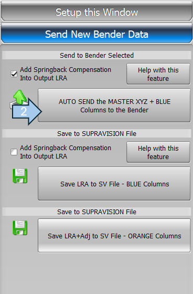Click the Send to Bender Selected section label
This screenshot has height=294, width=193.
tap(97, 55)
